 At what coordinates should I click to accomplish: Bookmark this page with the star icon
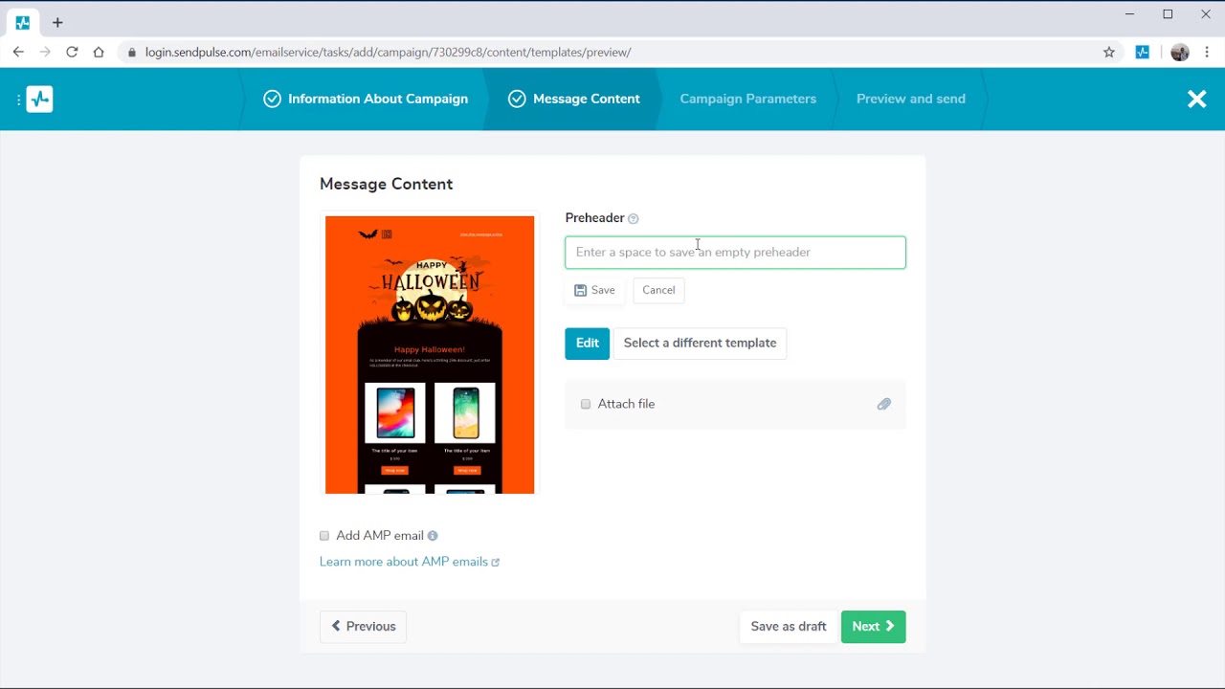pos(1109,52)
